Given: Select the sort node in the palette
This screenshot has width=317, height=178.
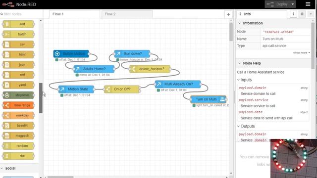Looking at the screenshot, I should 18,24.
